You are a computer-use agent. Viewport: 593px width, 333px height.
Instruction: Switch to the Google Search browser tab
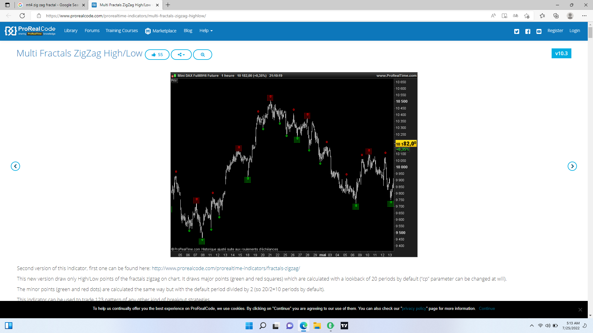point(52,5)
